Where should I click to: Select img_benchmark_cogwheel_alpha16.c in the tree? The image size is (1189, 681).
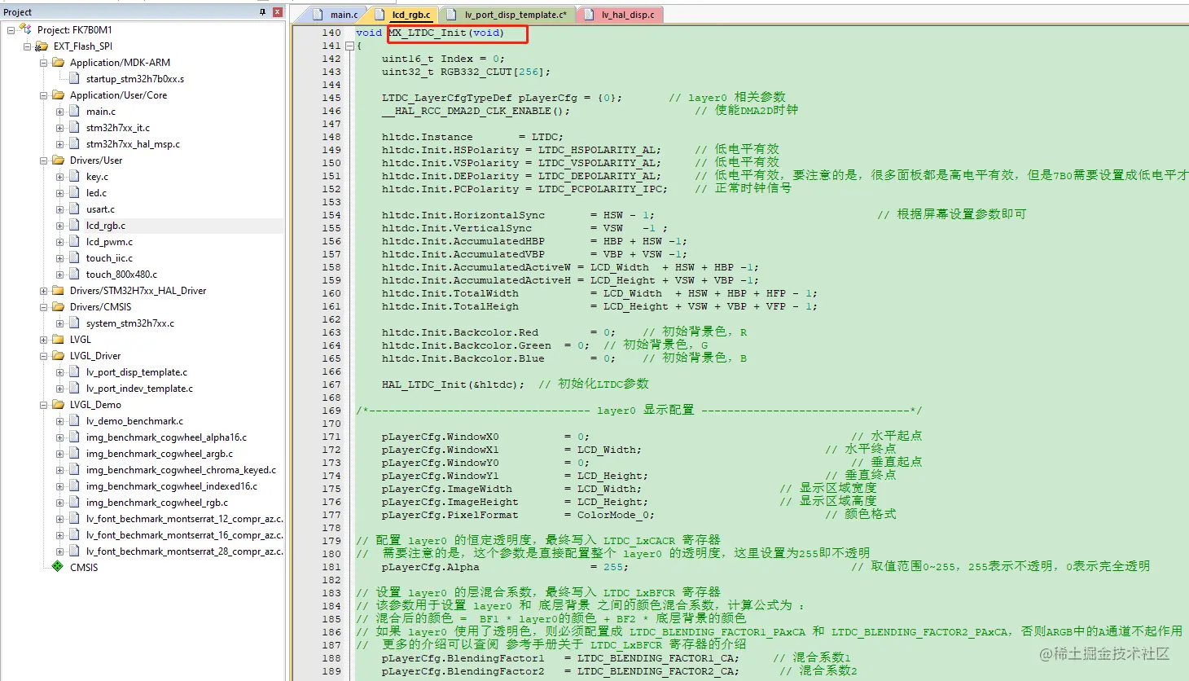tap(166, 437)
